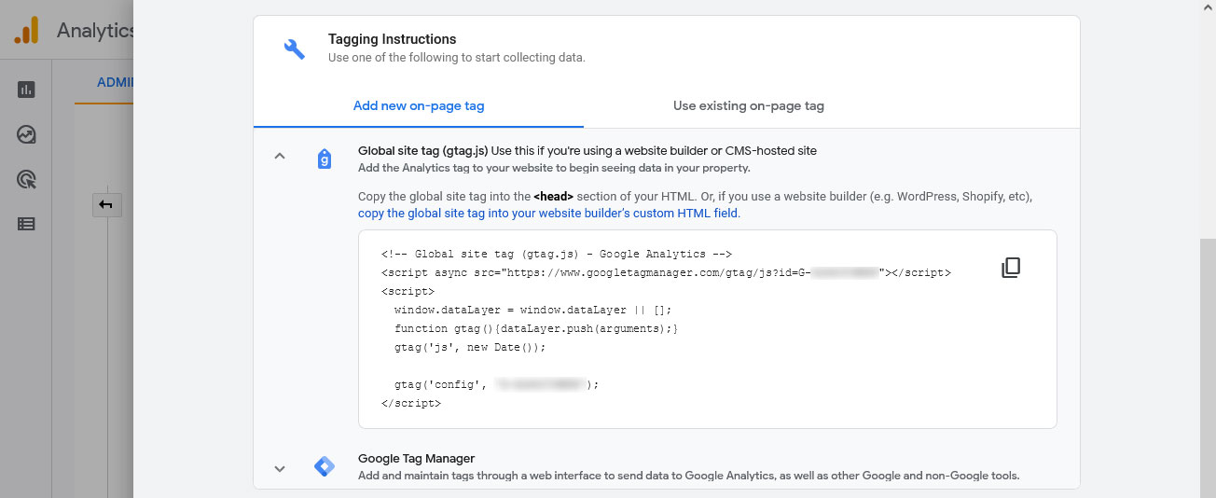Click the Google Tag Manager diamond icon

tap(324, 467)
